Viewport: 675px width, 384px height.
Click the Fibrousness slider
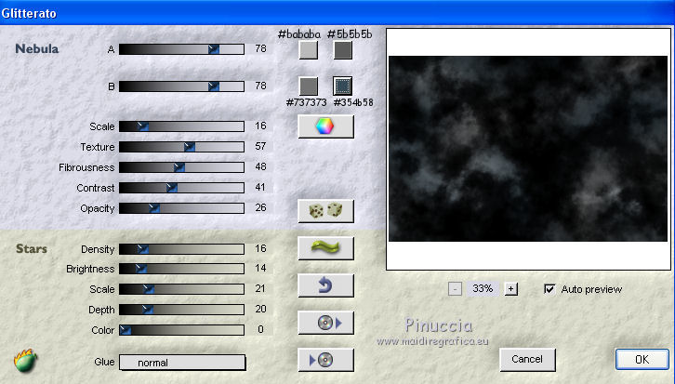click(x=181, y=167)
